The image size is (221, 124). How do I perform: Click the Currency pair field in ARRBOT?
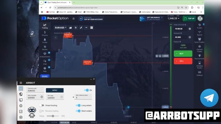(35, 90)
